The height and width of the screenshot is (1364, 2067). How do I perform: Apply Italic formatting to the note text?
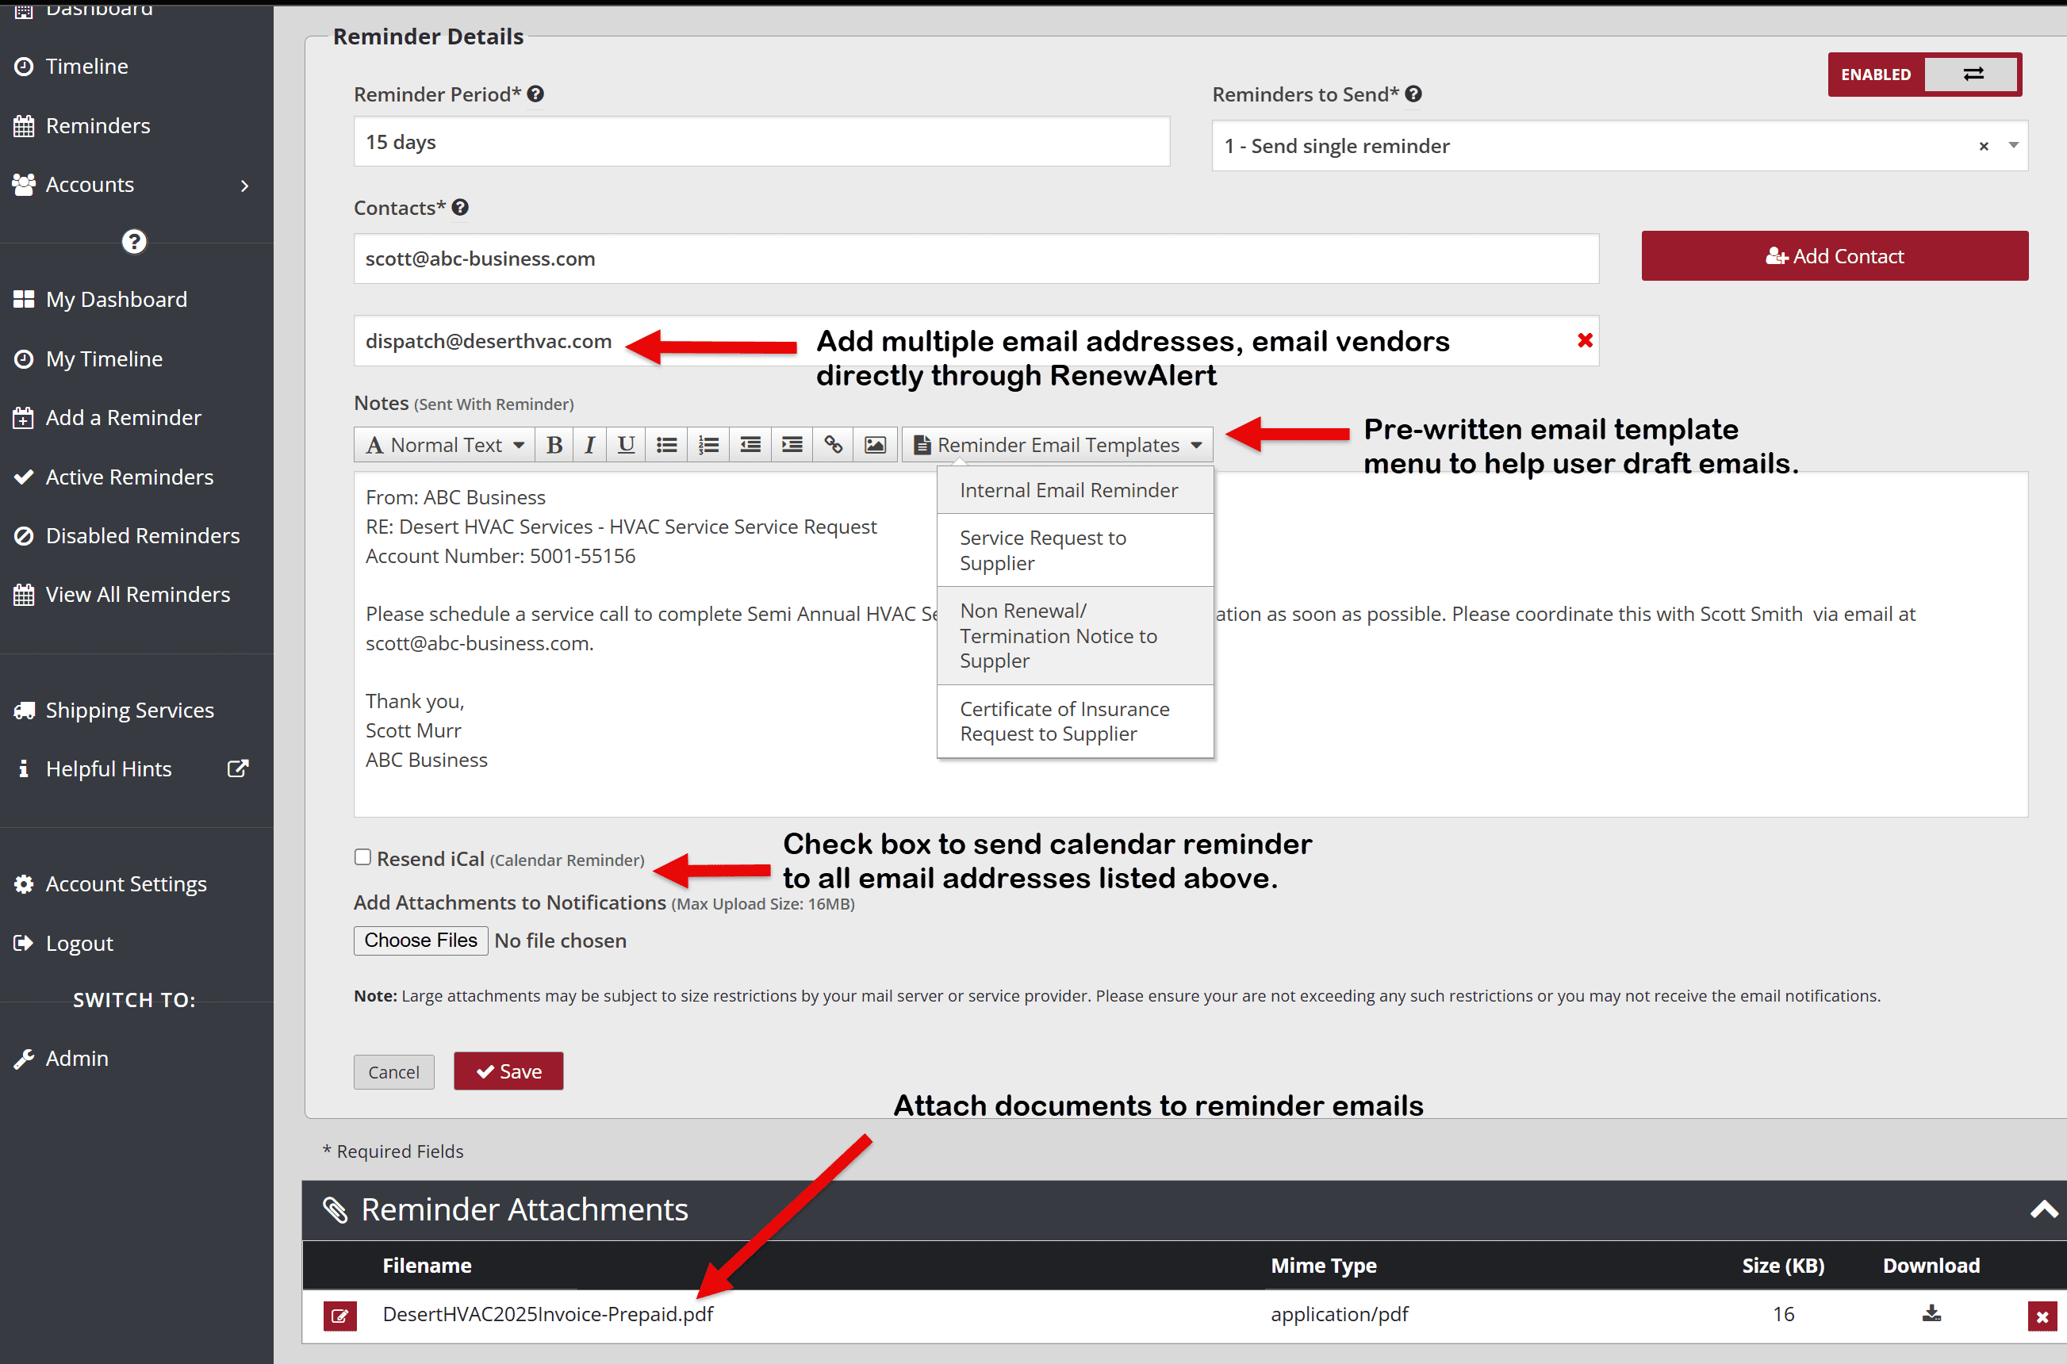pyautogui.click(x=590, y=445)
